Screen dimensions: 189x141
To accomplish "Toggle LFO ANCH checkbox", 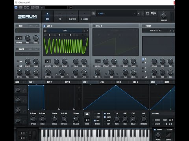I will click(105, 117).
